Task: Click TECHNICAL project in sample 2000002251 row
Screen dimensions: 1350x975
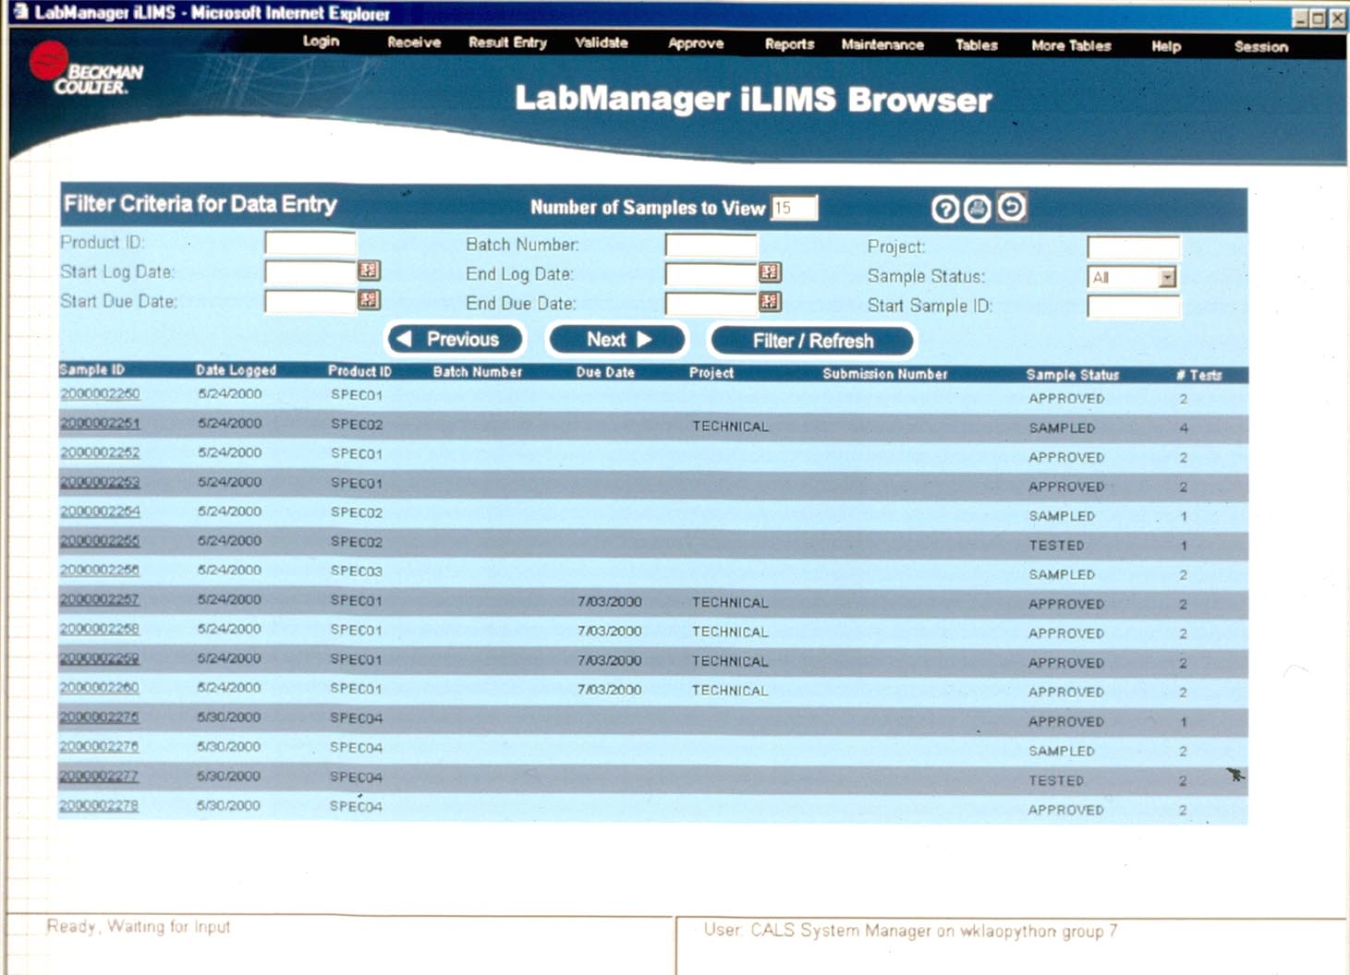Action: click(x=730, y=427)
